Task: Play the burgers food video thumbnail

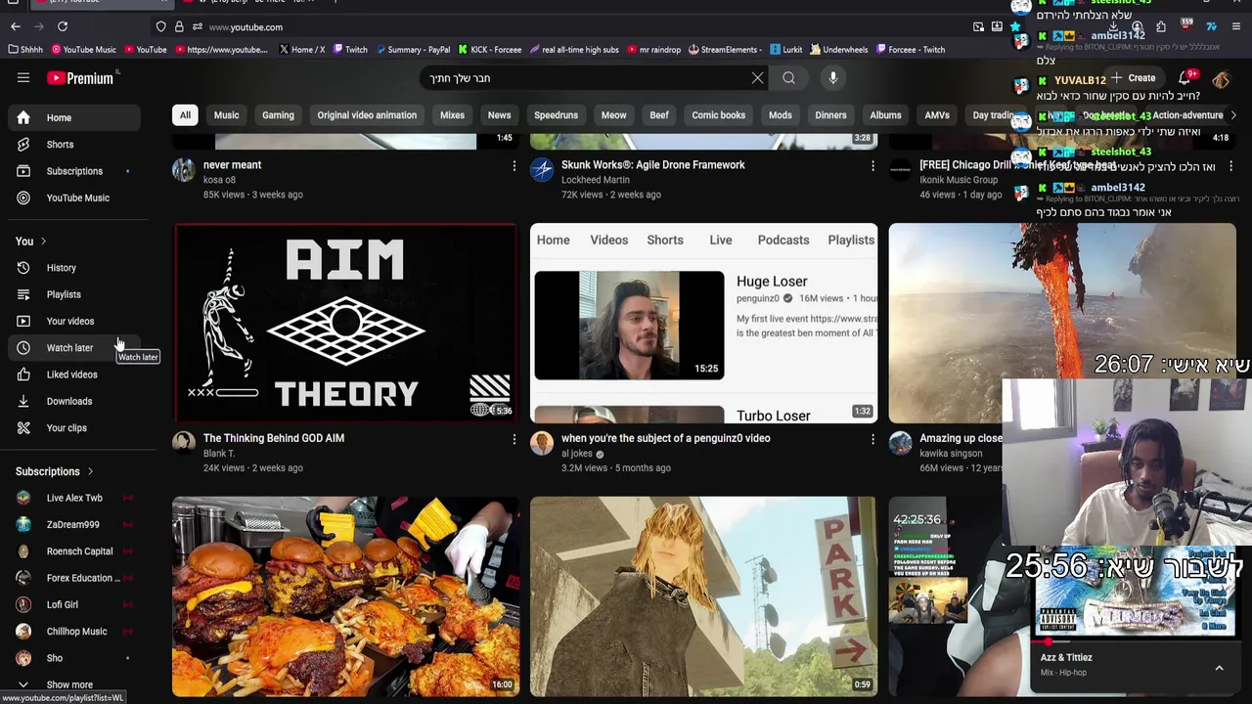Action: point(346,596)
